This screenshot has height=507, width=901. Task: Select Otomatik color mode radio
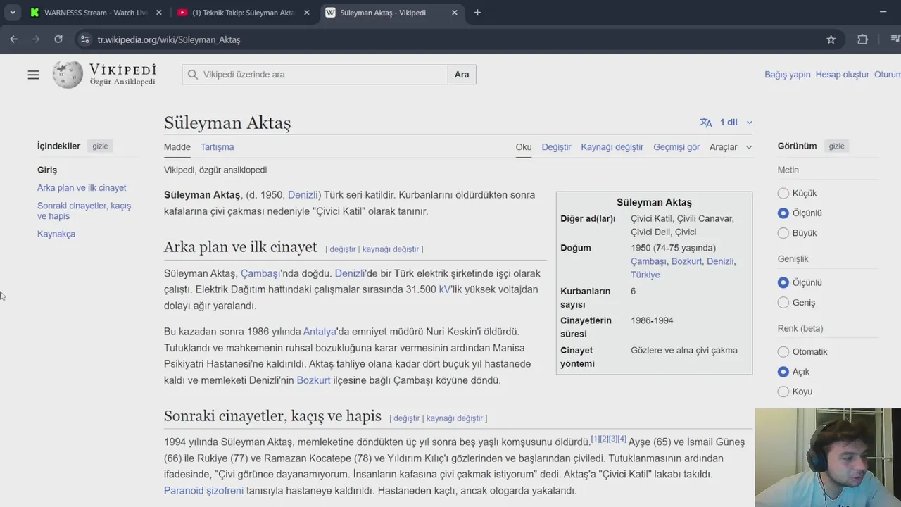783,351
